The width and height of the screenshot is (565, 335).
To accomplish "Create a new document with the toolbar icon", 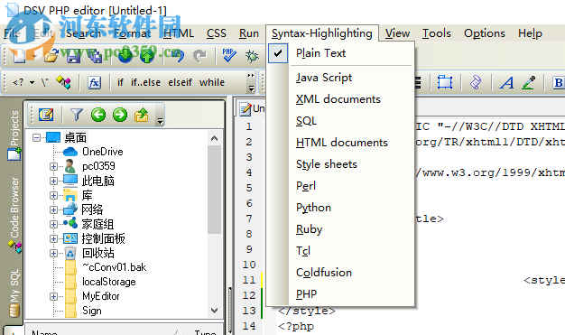I will 20,56.
